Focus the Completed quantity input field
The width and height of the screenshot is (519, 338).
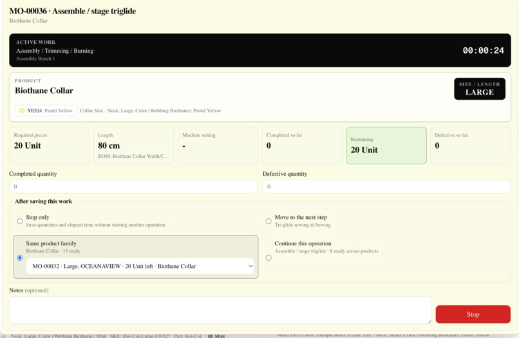(x=133, y=187)
